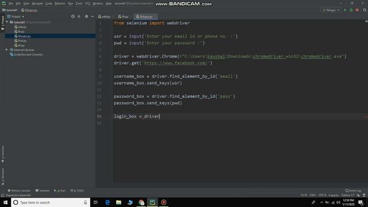
Task: Click fblogin.py in the navigation breadcrumb
Action: click(x=29, y=10)
